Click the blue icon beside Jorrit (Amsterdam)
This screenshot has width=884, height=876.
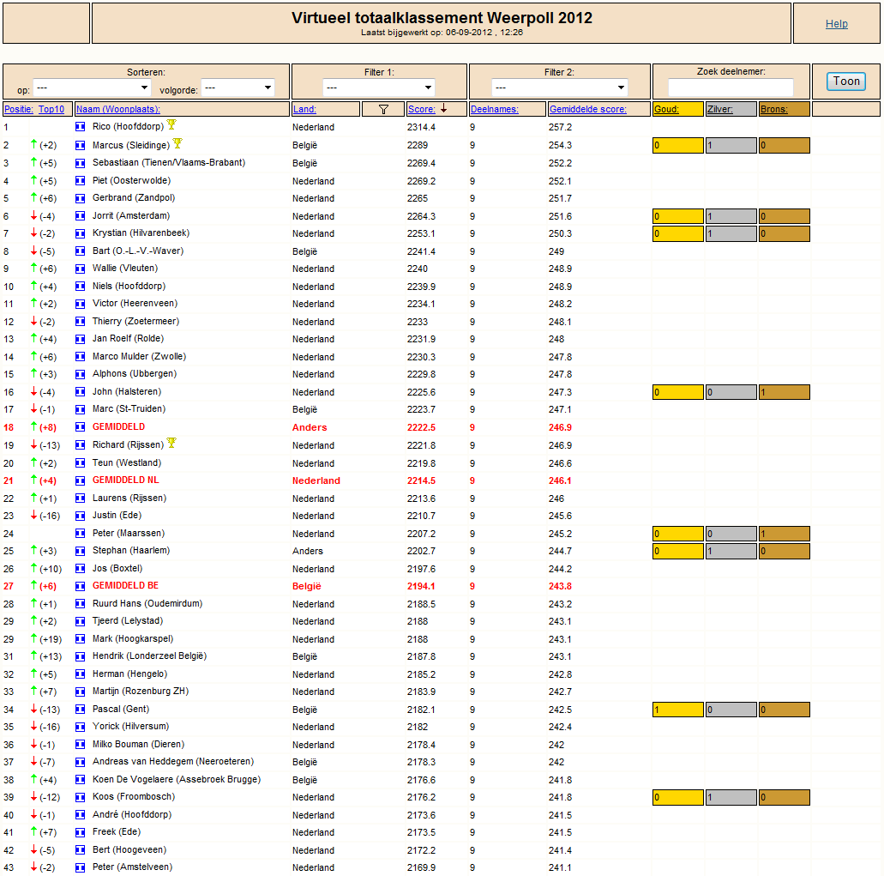(80, 216)
